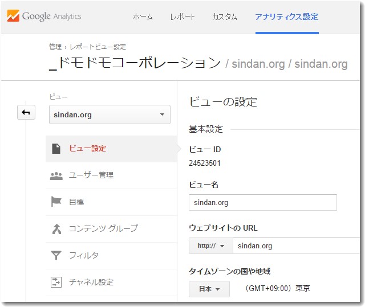Screen dimensions: 365x307
Task: Open チャネル設定 in the sidebar
Action: (111, 283)
